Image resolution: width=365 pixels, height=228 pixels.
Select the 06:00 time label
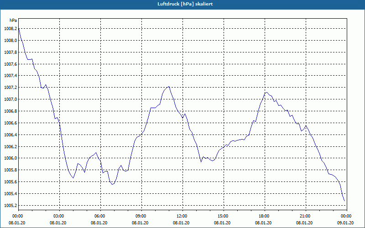pos(100,216)
